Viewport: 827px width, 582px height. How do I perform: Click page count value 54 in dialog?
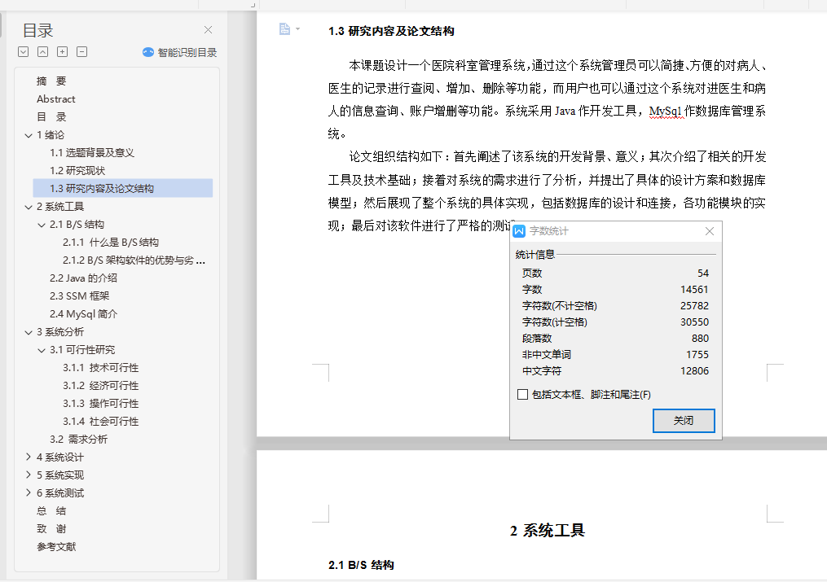click(x=703, y=273)
